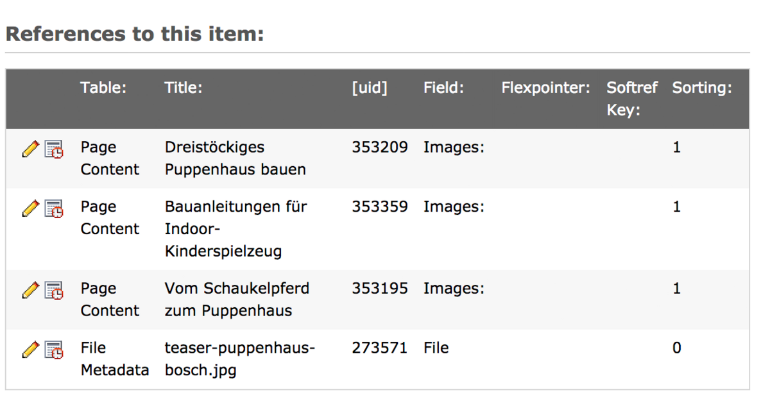Click the References to this item heading

coord(135,34)
